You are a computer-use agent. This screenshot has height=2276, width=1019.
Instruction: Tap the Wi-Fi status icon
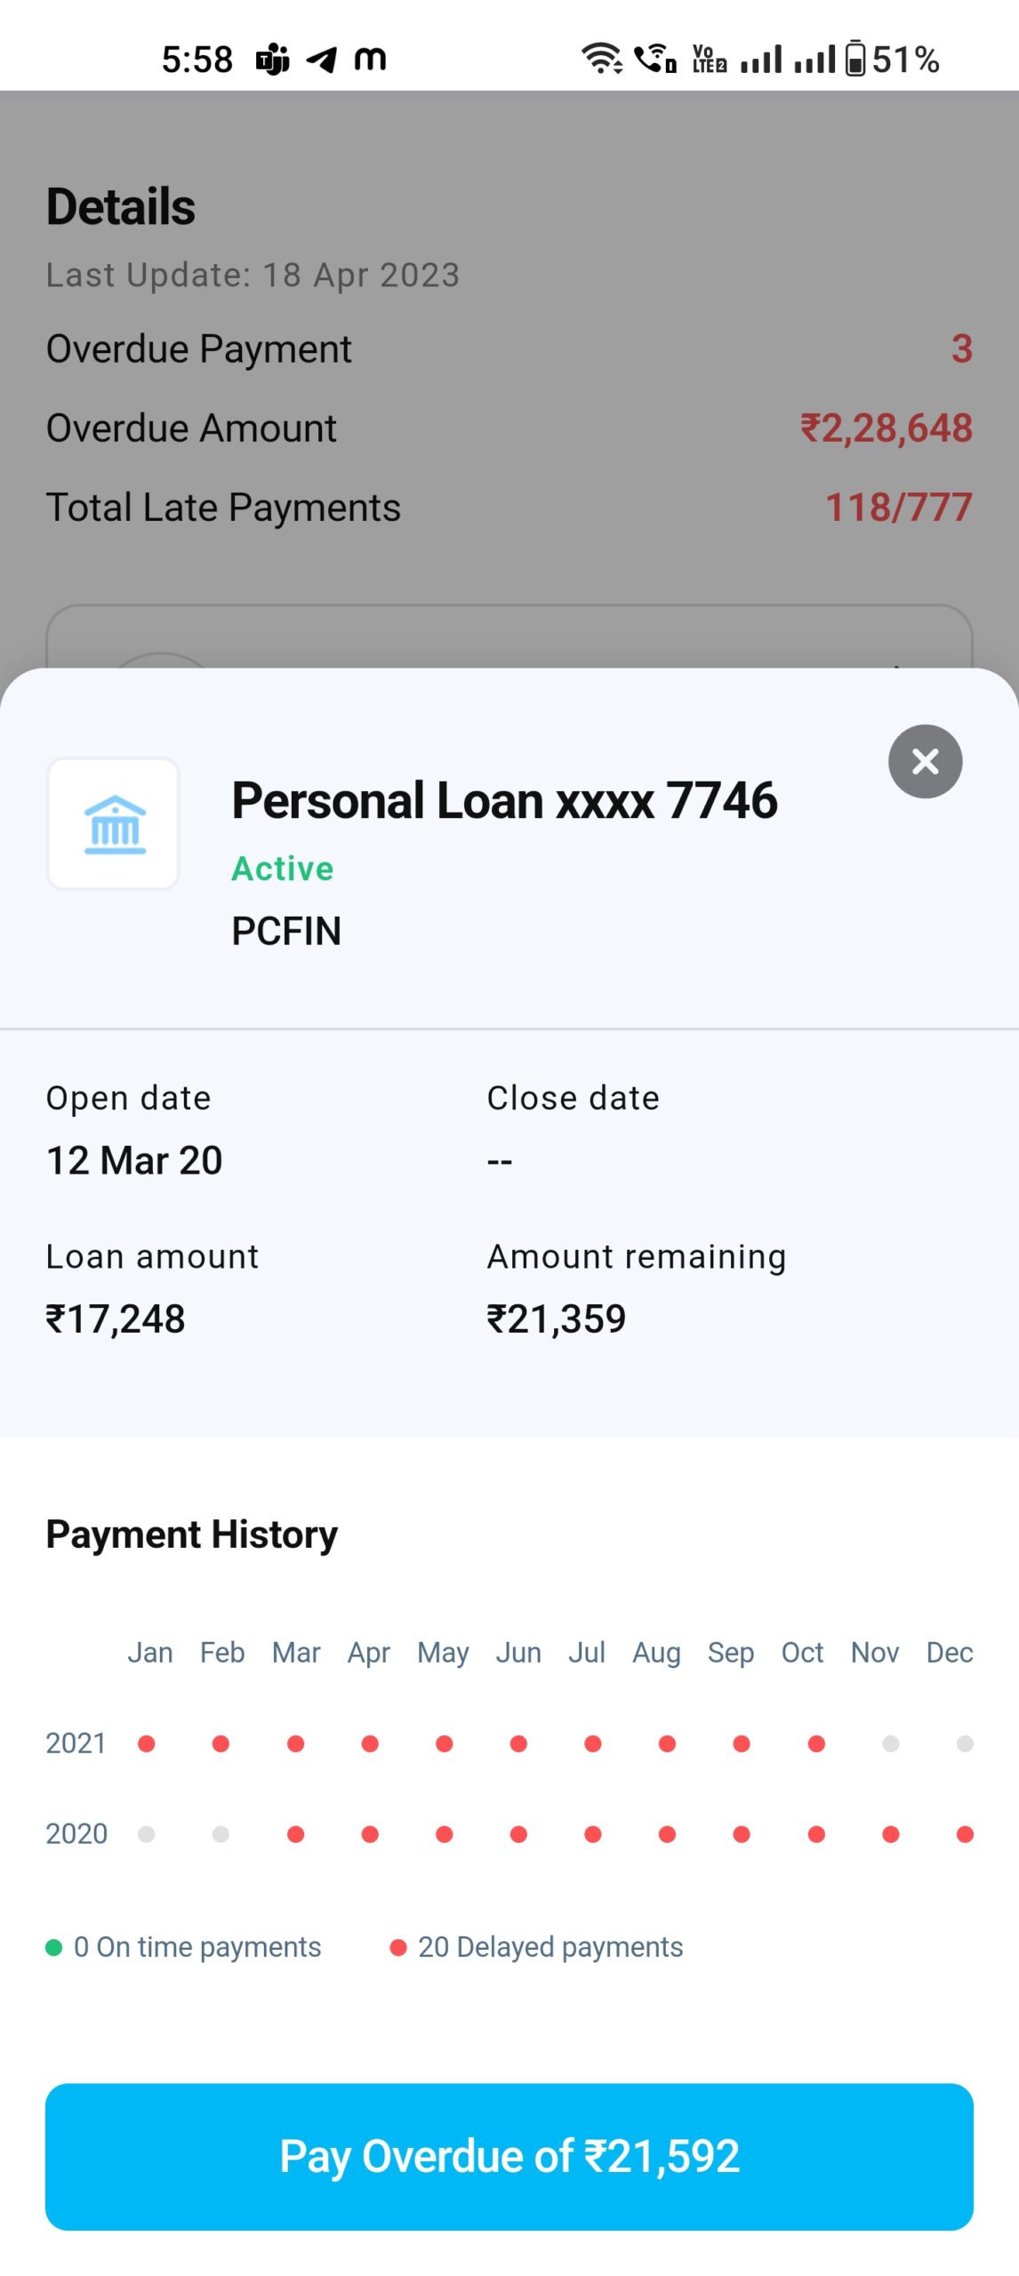[x=601, y=59]
